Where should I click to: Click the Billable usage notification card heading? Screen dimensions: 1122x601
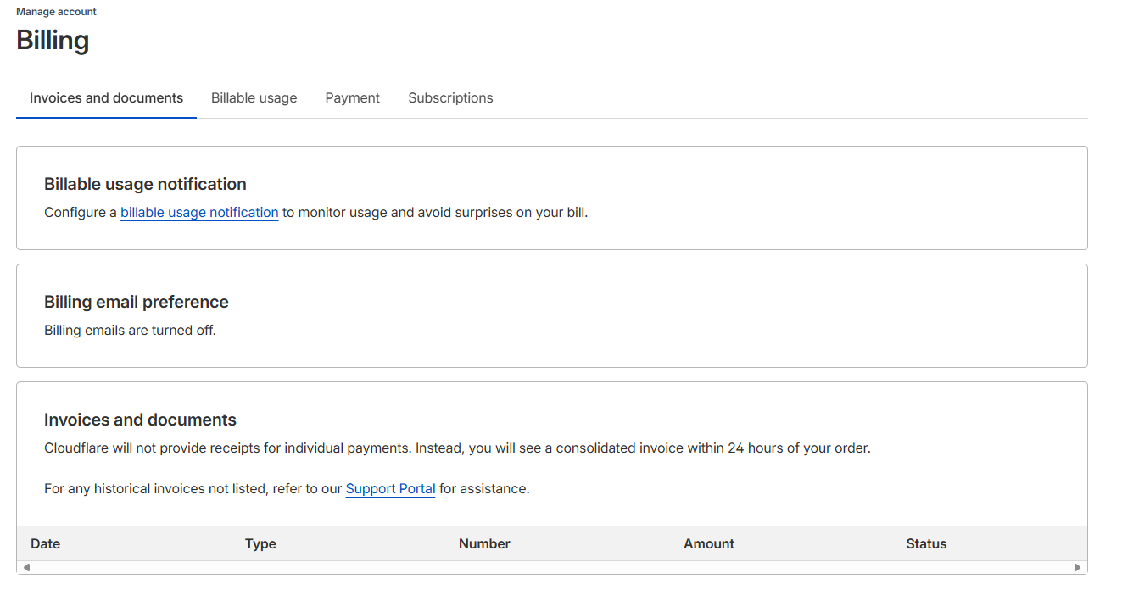[x=145, y=185]
